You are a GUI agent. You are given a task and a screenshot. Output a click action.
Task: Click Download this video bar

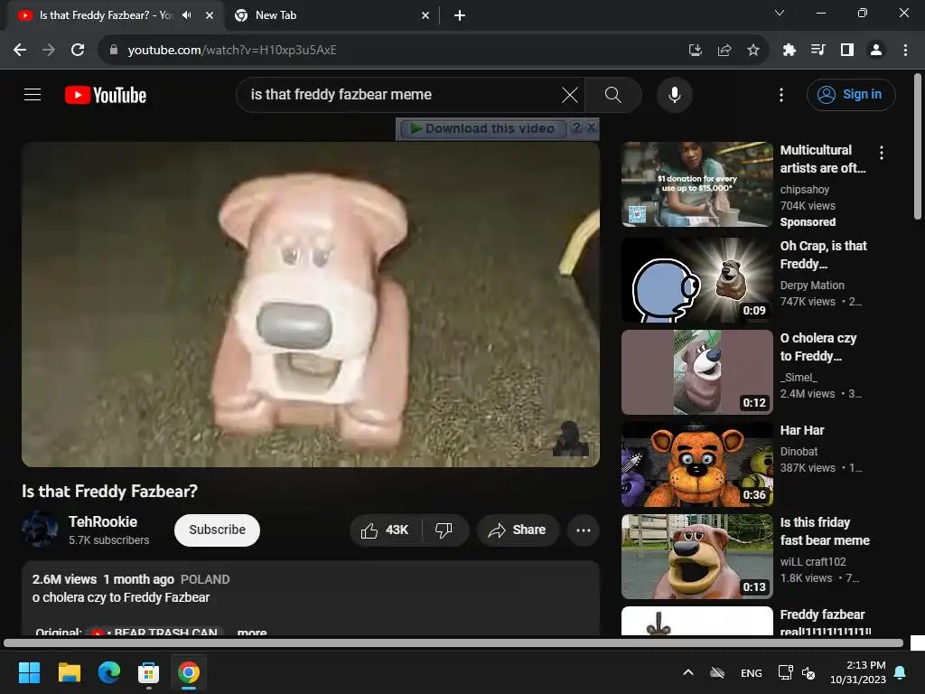pyautogui.click(x=483, y=128)
